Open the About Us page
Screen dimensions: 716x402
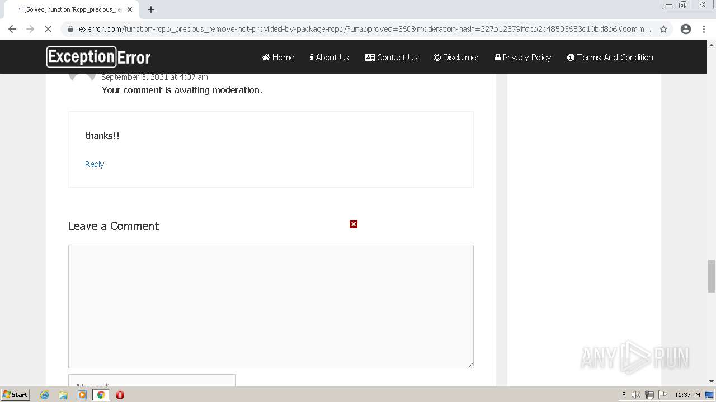click(x=329, y=57)
